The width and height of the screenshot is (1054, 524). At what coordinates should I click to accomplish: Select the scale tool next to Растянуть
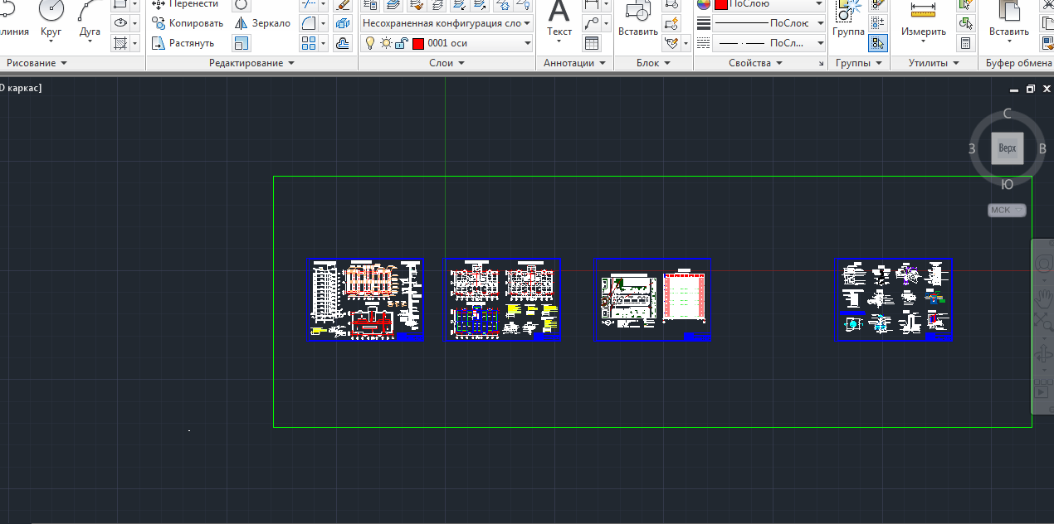242,42
